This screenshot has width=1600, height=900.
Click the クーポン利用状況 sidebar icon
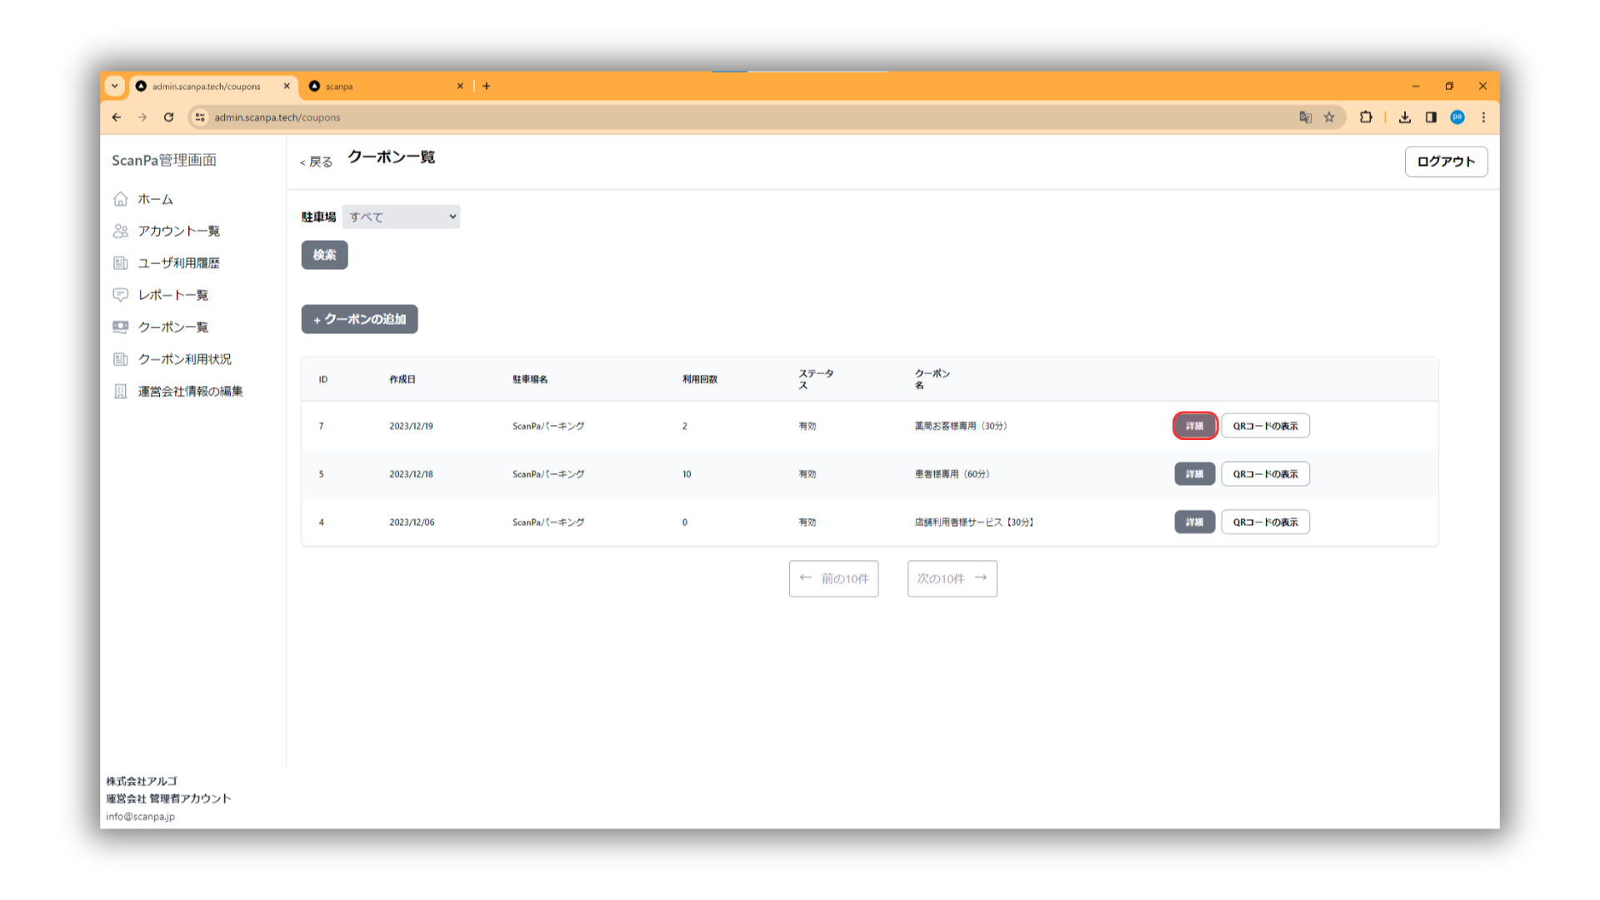click(121, 359)
